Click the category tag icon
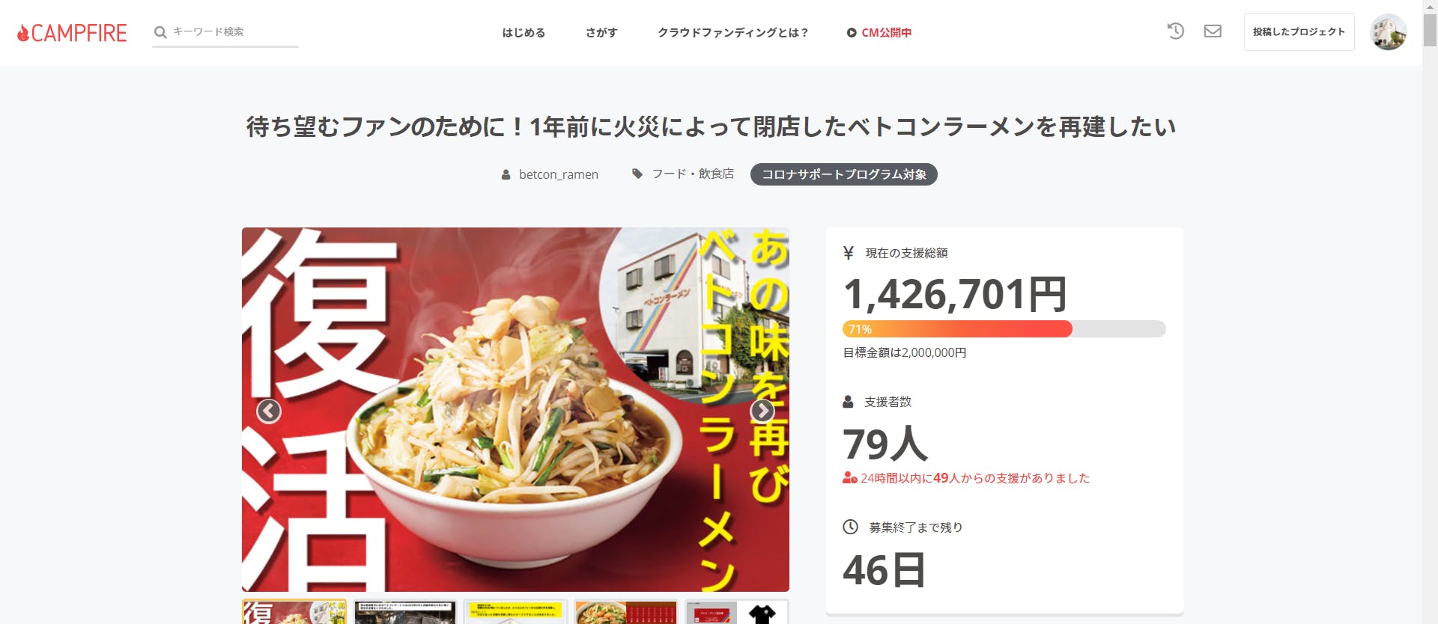This screenshot has width=1438, height=624. tap(637, 174)
